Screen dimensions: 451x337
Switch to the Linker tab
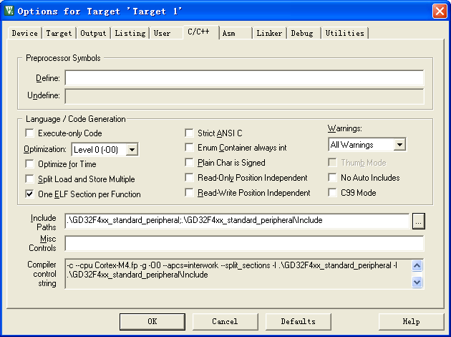point(269,34)
